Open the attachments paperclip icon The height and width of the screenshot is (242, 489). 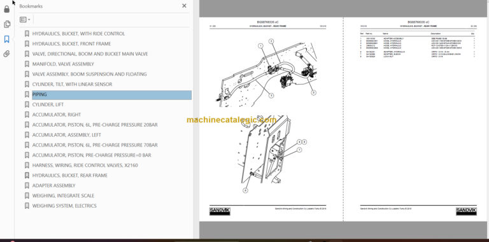pos(6,54)
